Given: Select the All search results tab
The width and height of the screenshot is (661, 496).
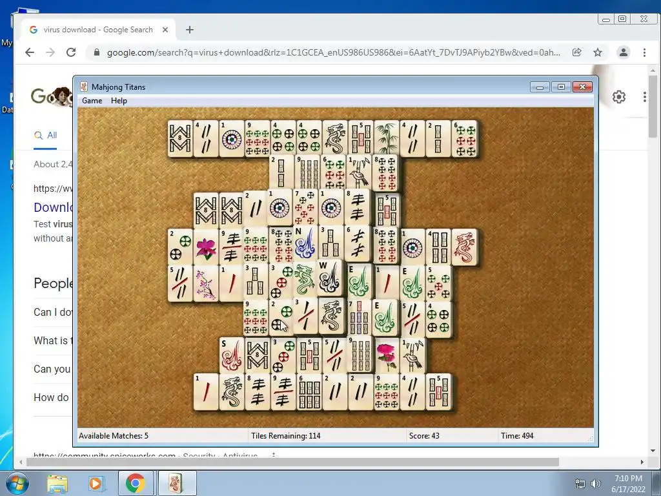Looking at the screenshot, I should pyautogui.click(x=46, y=136).
